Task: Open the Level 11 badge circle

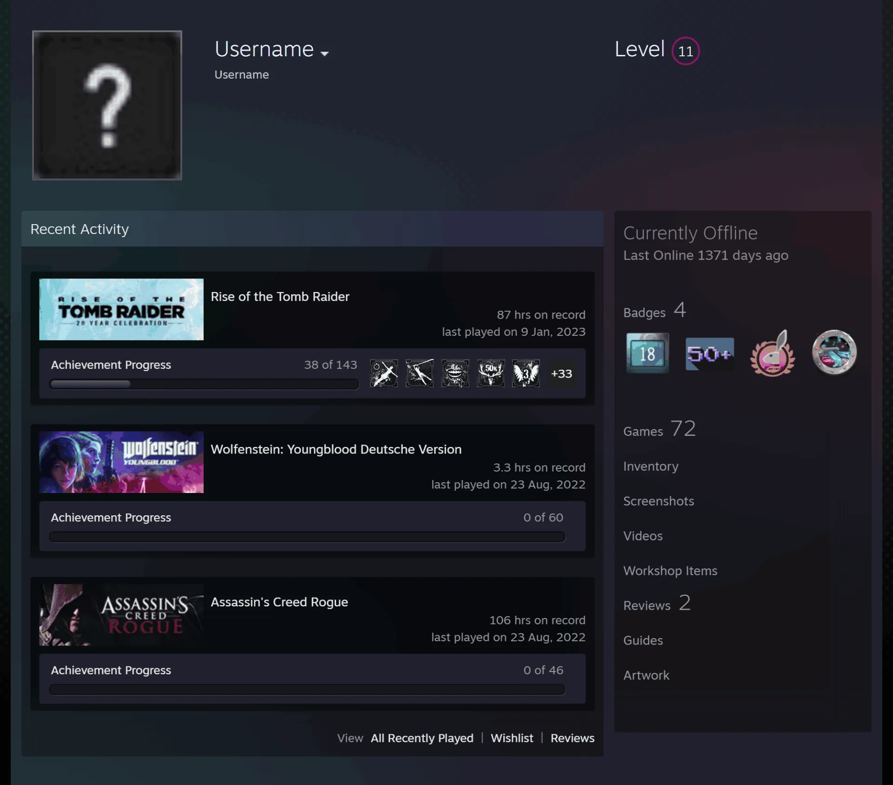Action: [x=686, y=51]
